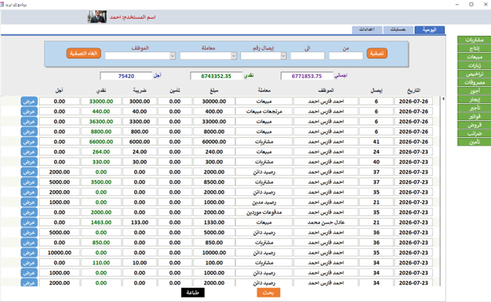Click the tax cell 24.00
This screenshot has height=302, width=491.
(x=139, y=151)
